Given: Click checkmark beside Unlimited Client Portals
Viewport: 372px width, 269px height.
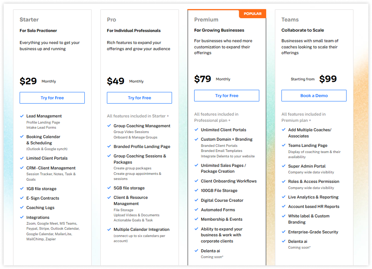Looking at the screenshot, I should tap(196, 129).
